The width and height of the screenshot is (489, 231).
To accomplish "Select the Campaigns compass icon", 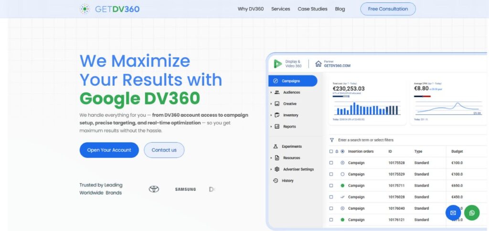I will tap(276, 81).
